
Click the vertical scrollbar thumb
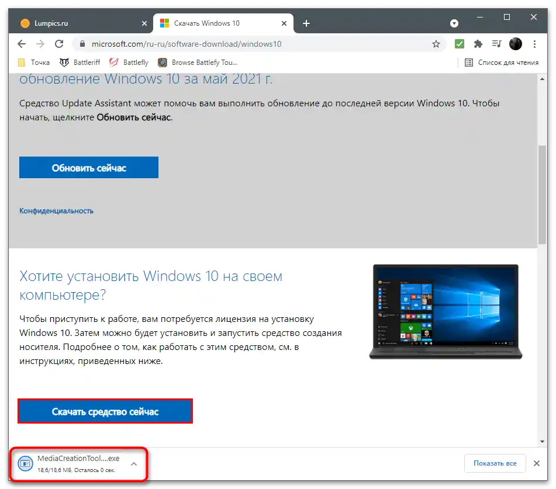click(542, 195)
